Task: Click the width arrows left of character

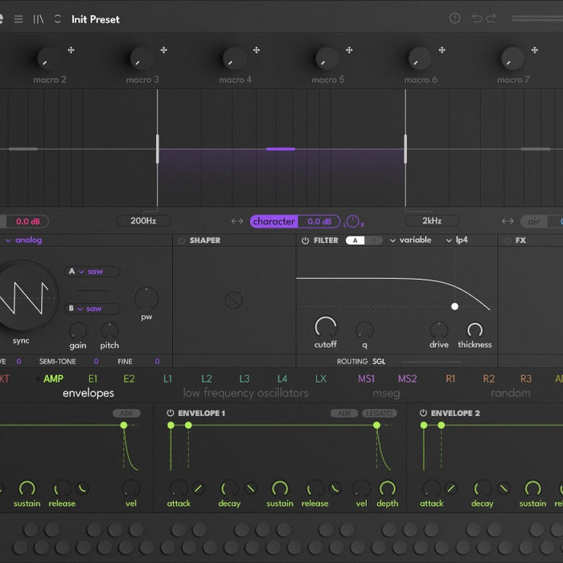Action: pos(237,221)
